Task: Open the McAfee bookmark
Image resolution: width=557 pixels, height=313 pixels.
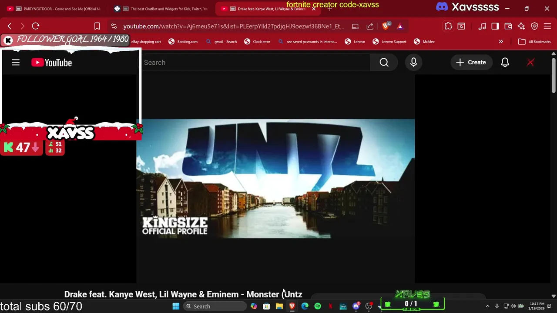Action: pyautogui.click(x=424, y=42)
